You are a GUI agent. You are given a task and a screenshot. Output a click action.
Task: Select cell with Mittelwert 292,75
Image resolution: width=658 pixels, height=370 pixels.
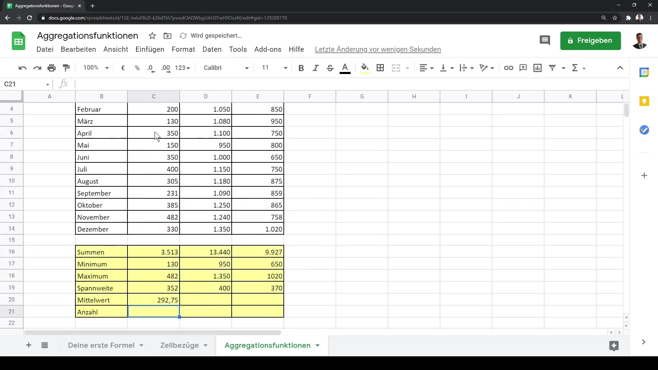pos(154,300)
